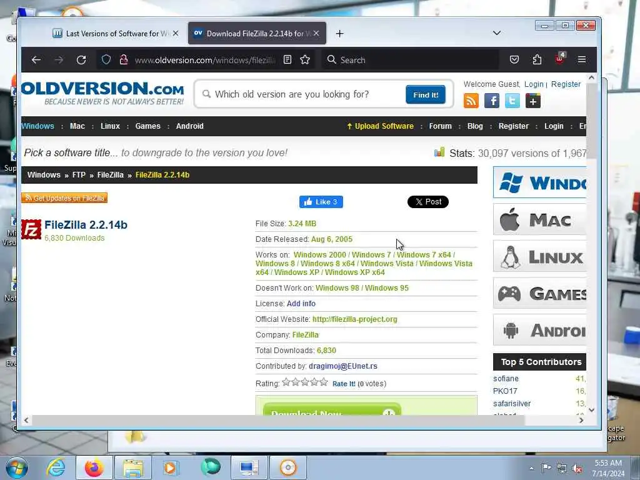Open the Facebook social icon
Image resolution: width=640 pixels, height=480 pixels.
tap(492, 101)
